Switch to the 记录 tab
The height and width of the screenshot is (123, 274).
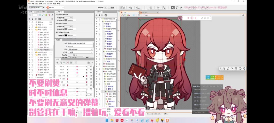[37, 12]
